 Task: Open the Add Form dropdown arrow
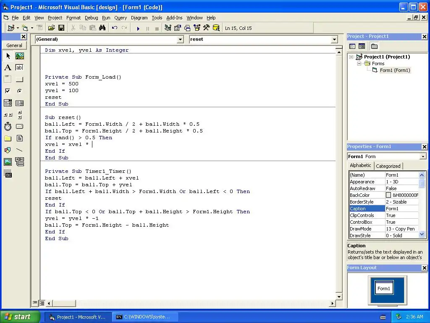tap(32, 28)
